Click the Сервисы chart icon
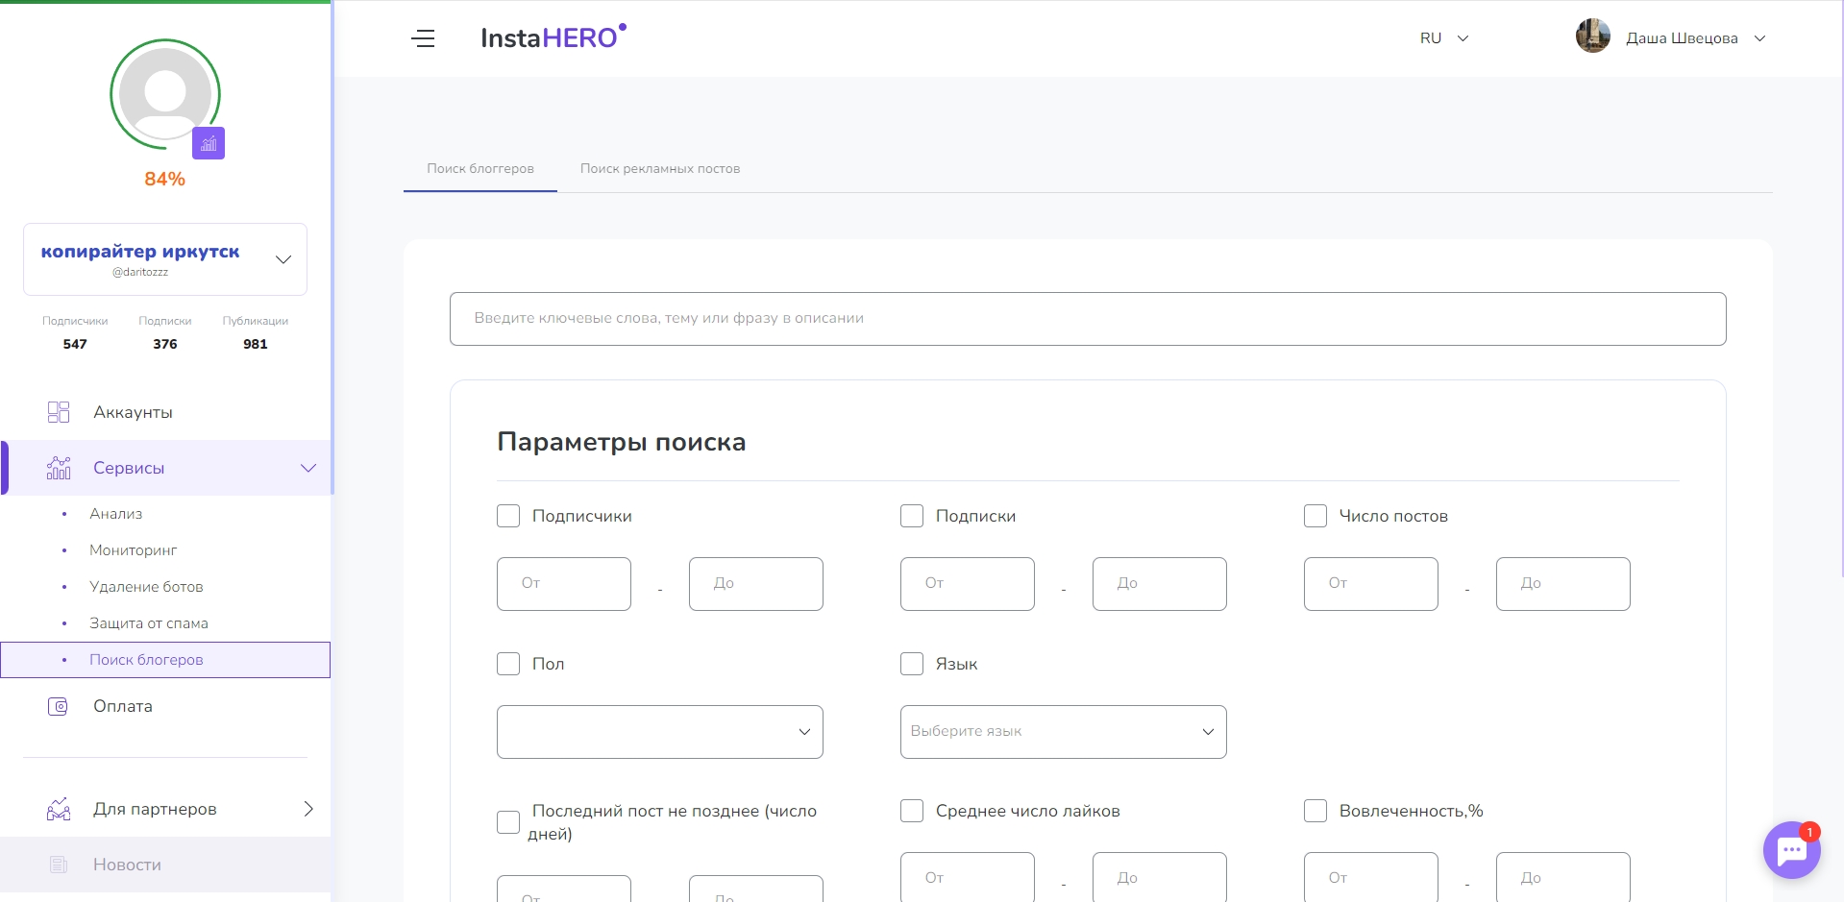This screenshot has height=902, width=1844. point(59,468)
